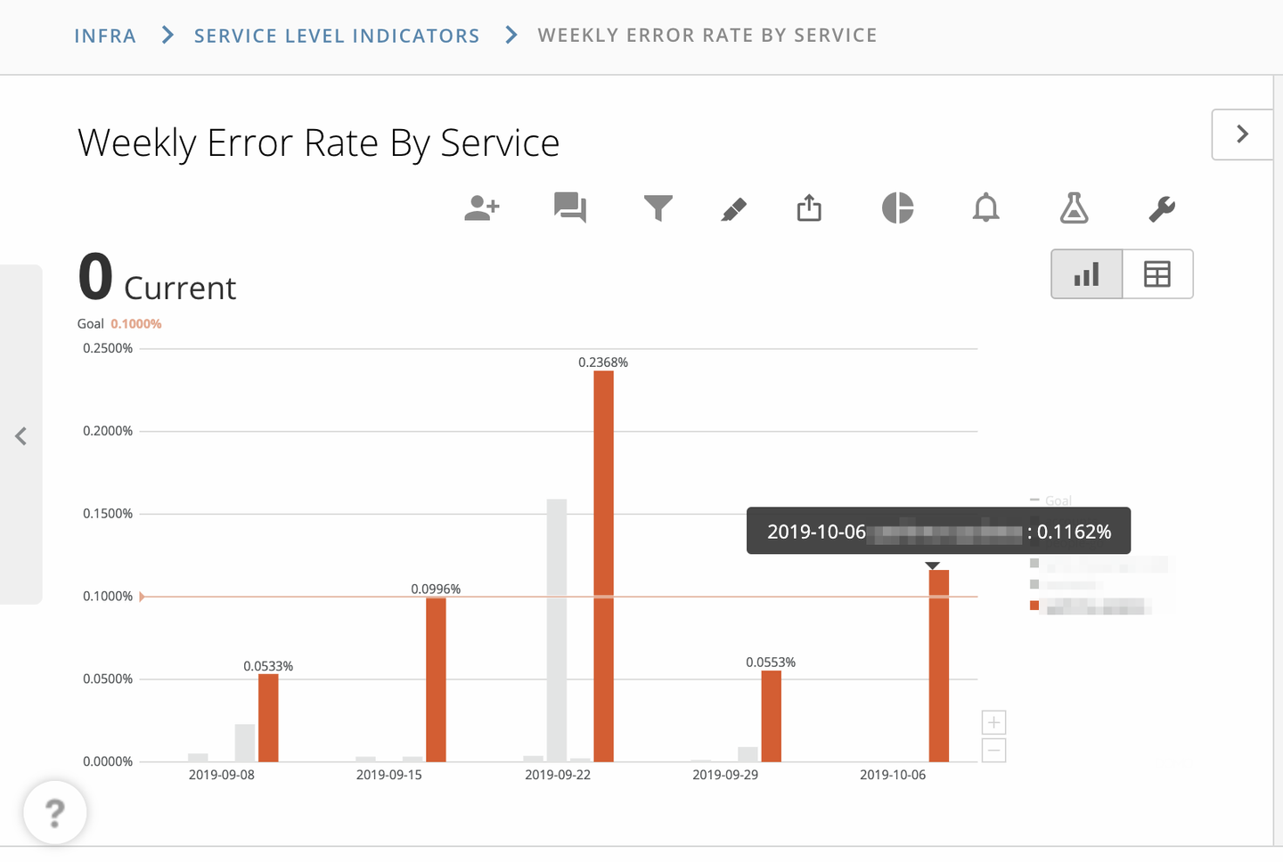The image size is (1283, 862).
Task: Zoom in with the plus button
Action: 993,722
